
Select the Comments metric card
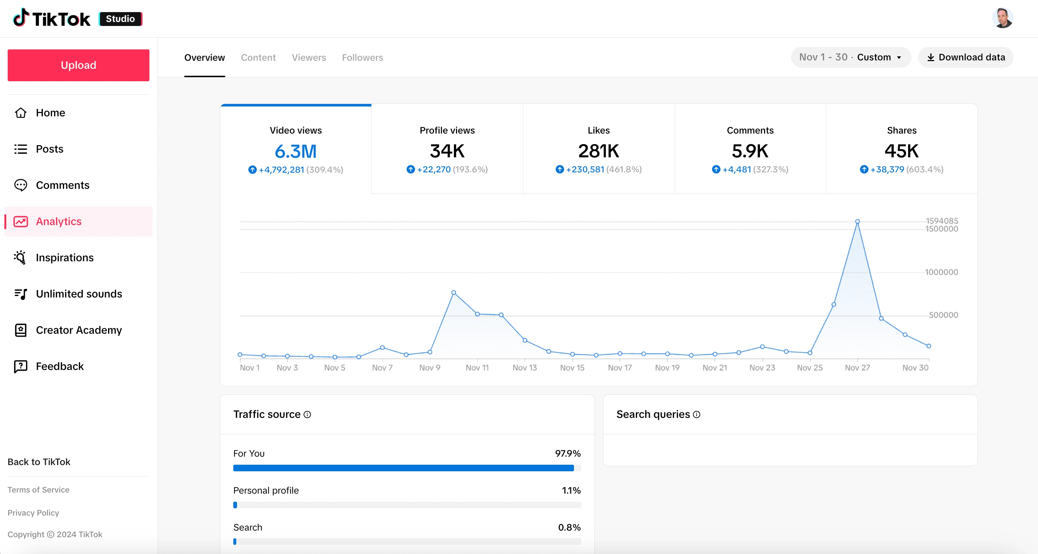pyautogui.click(x=750, y=149)
